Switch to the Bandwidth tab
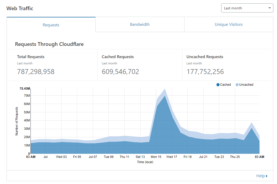This screenshot has width=277, height=184. click(x=140, y=24)
